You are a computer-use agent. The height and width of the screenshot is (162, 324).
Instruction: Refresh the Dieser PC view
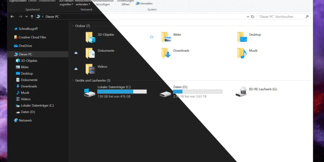pyautogui.click(x=252, y=17)
